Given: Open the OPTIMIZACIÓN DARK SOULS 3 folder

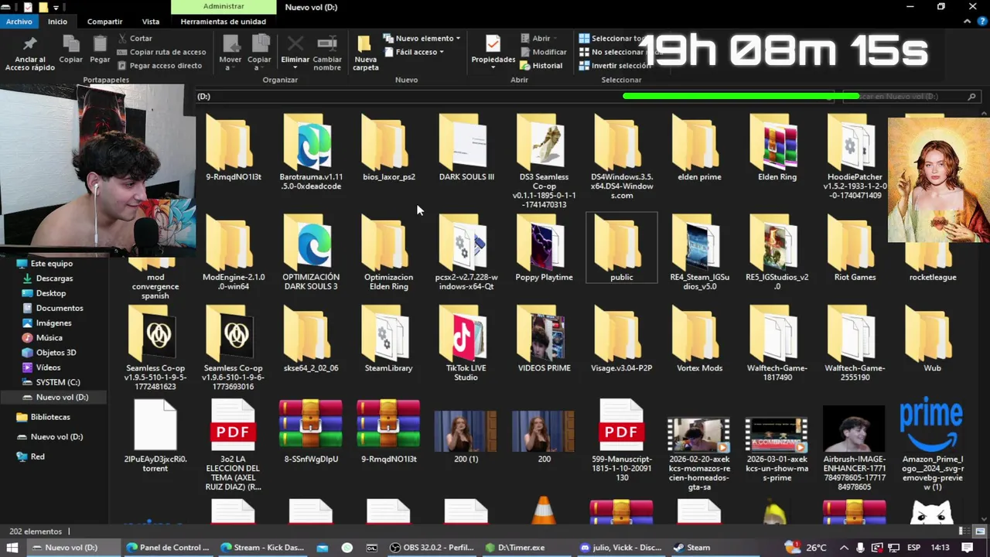Looking at the screenshot, I should [x=311, y=253].
